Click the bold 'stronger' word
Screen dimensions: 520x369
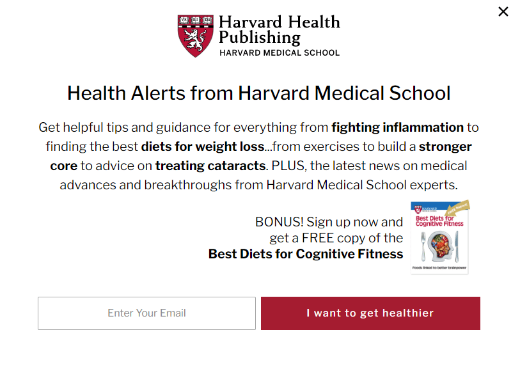445,146
